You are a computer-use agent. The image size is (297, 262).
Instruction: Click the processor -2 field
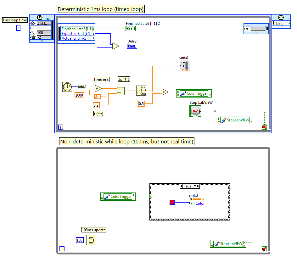click(x=44, y=37)
